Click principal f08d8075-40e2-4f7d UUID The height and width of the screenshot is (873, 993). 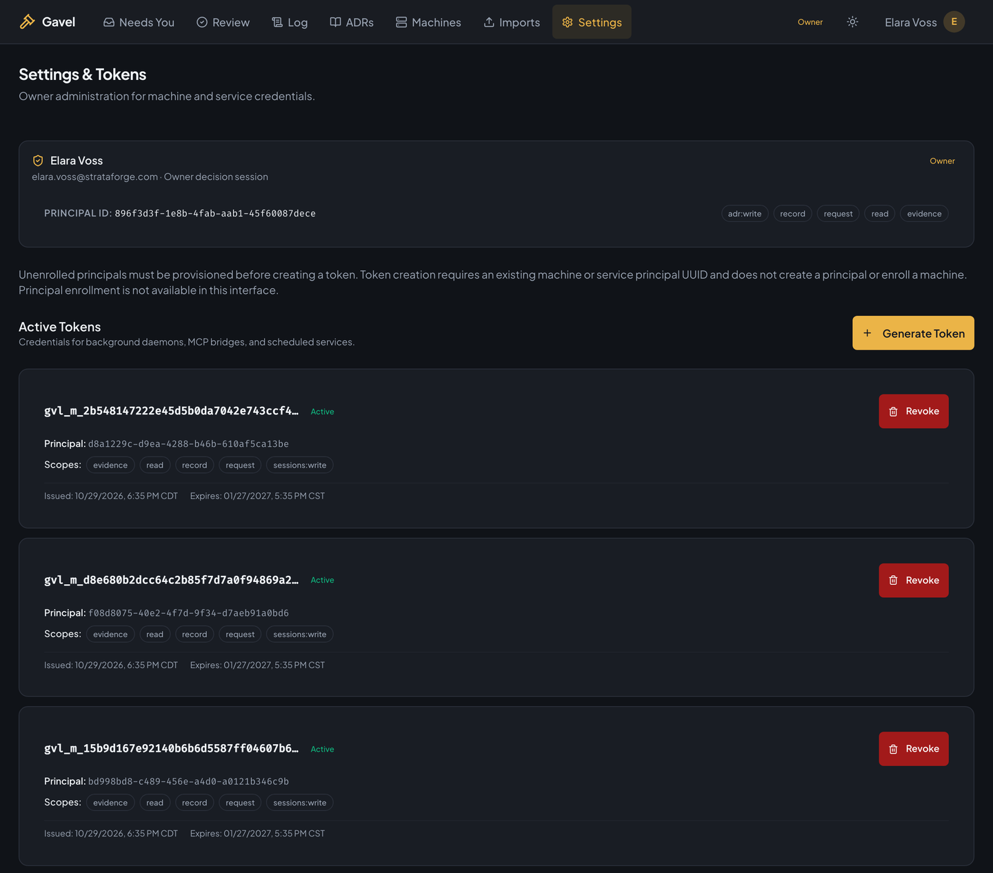click(x=188, y=613)
